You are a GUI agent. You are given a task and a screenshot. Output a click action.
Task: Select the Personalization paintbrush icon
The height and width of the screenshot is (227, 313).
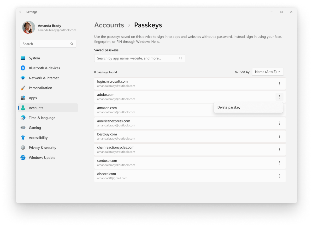[23, 88]
